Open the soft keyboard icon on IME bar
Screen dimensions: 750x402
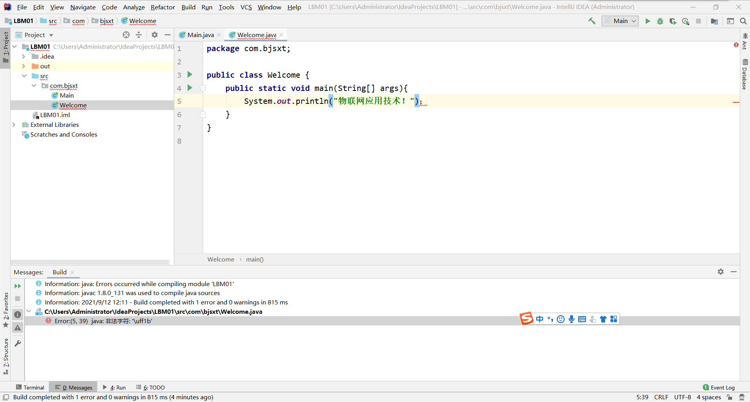582,319
